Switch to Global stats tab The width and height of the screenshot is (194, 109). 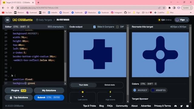[109, 85]
